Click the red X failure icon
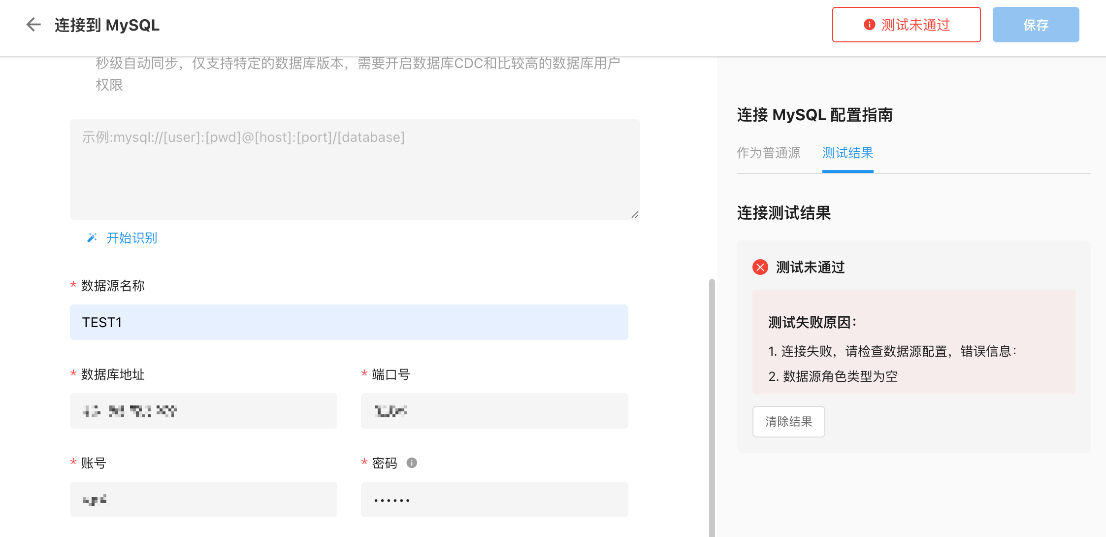 pos(760,267)
